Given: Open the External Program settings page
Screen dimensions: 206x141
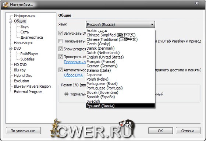Looking at the screenshot, I should pos(28,92).
